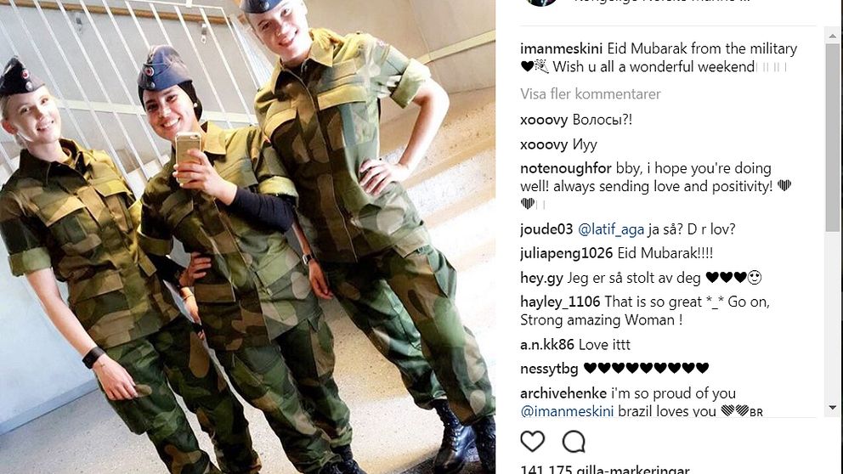Viewport: 843px width, 474px height.
Task: Visit the notenoughfor user profile
Action: coord(566,169)
